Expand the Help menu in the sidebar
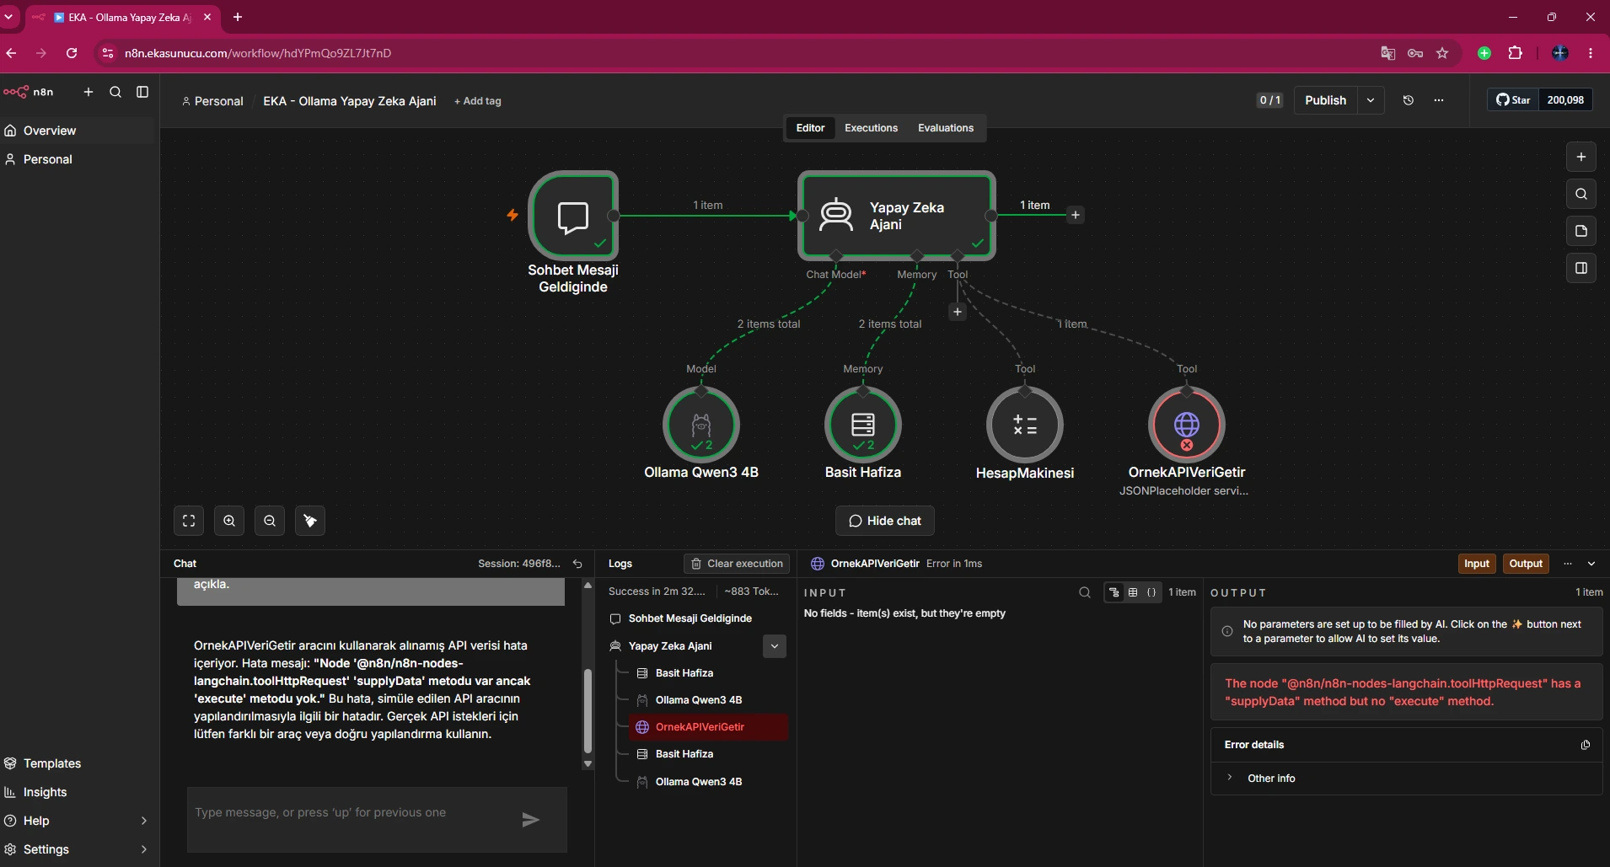The width and height of the screenshot is (1610, 867). (79, 821)
